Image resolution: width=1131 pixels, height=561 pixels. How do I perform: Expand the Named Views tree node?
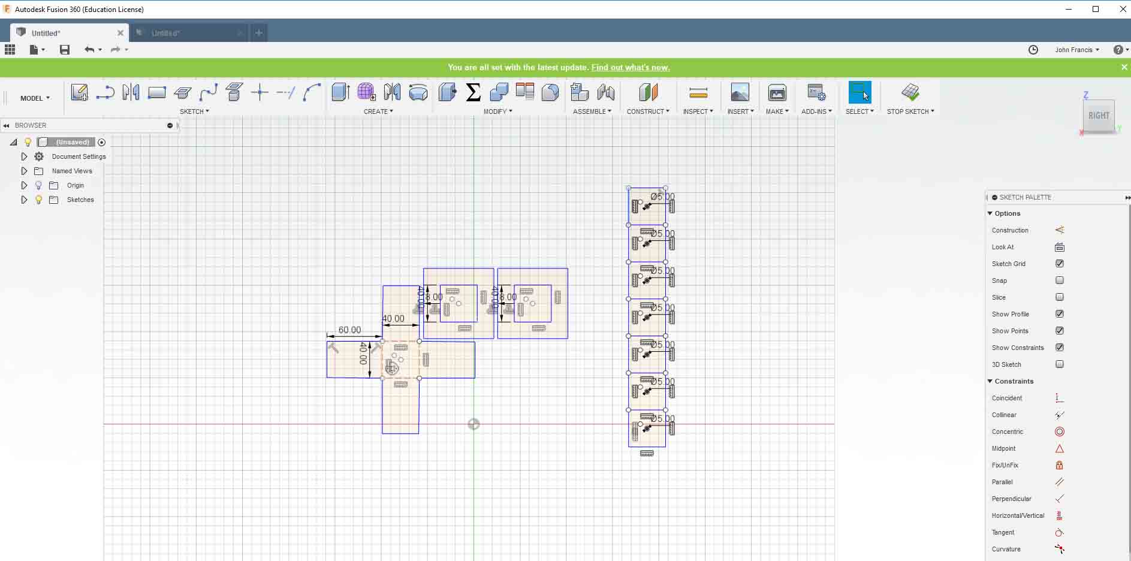(24, 171)
